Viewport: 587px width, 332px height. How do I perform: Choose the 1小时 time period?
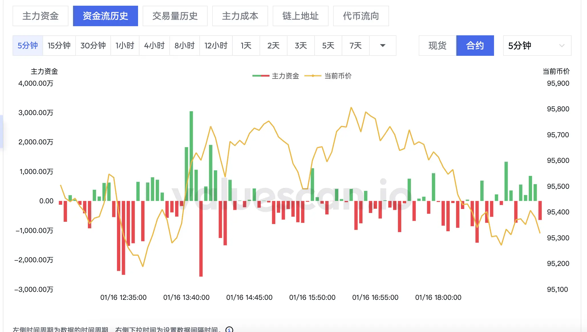pyautogui.click(x=125, y=46)
